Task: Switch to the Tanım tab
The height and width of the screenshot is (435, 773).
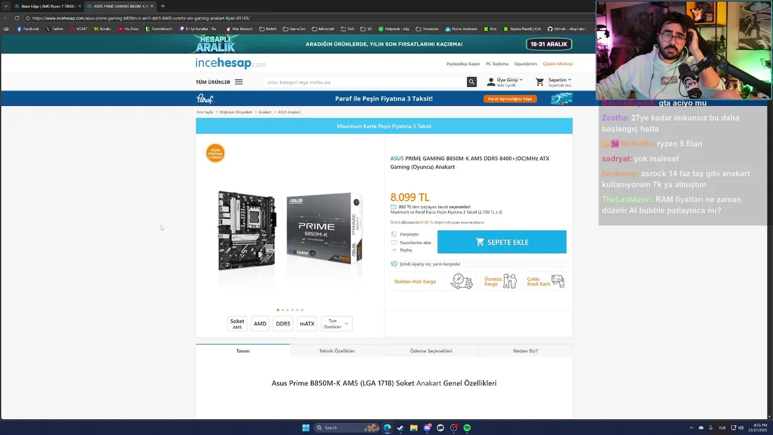Action: point(243,350)
